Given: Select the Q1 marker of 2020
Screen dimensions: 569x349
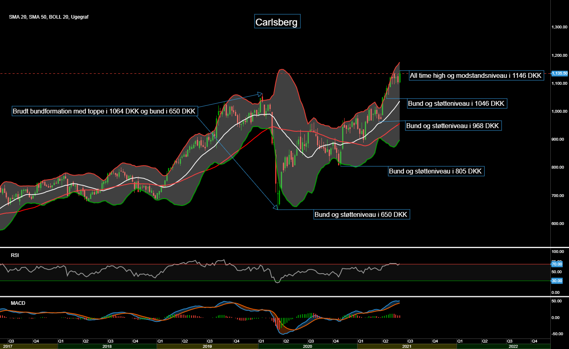Looking at the screenshot, I should click(x=261, y=341).
